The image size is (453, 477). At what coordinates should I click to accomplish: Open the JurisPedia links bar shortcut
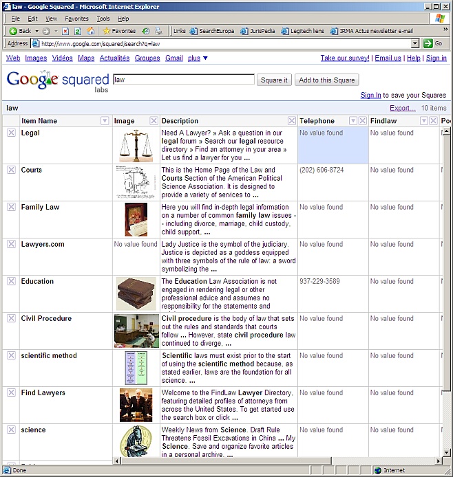coord(257,31)
